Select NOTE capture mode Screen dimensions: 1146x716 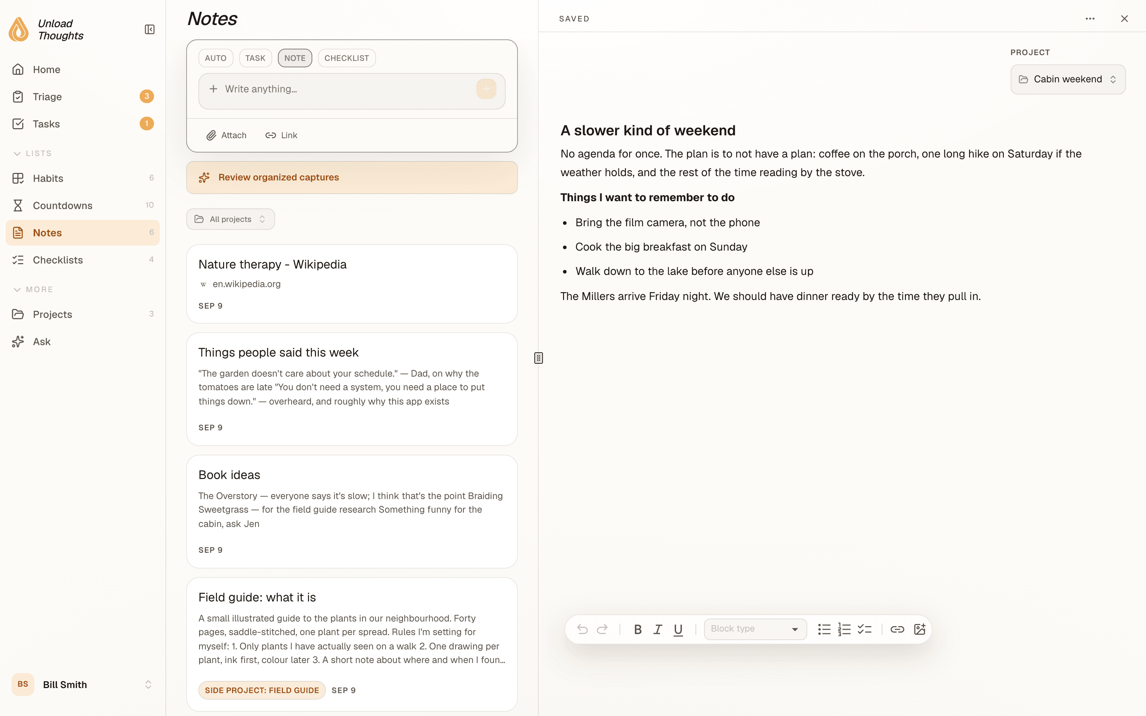coord(295,58)
